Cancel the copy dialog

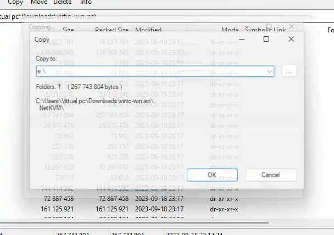click(270, 175)
